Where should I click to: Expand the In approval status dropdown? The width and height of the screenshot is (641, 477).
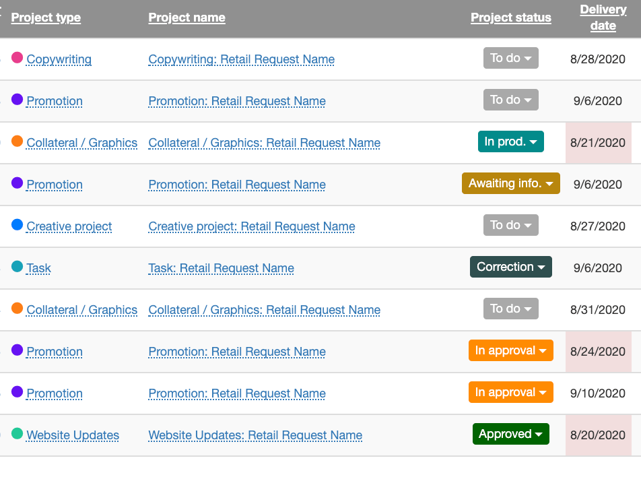point(510,350)
